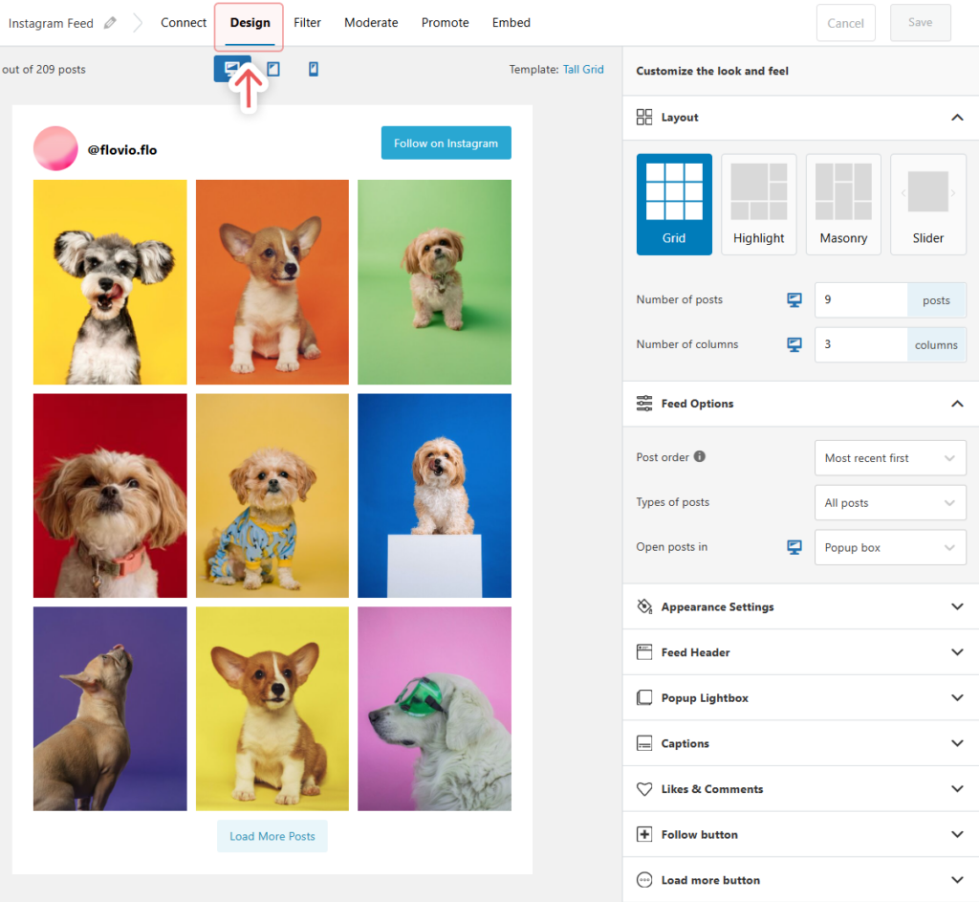
Task: Switch to the Filter tab
Action: (307, 22)
